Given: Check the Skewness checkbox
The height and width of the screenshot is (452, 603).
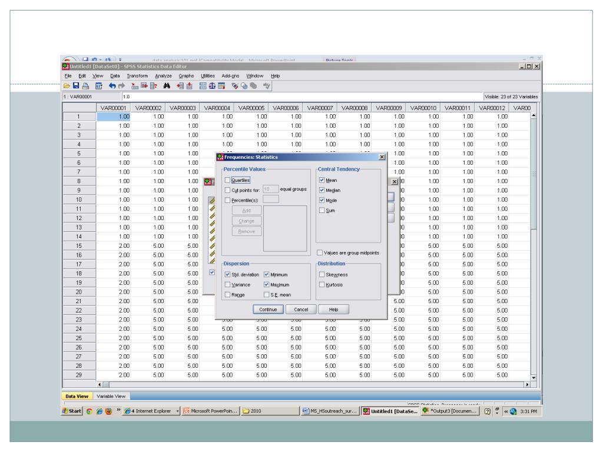Looking at the screenshot, I should 322,274.
